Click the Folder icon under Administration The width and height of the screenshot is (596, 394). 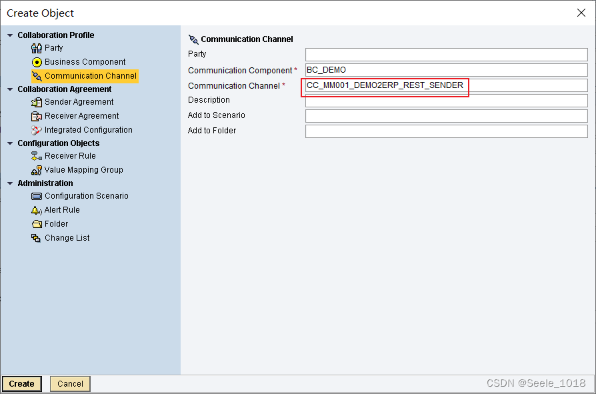coord(37,224)
